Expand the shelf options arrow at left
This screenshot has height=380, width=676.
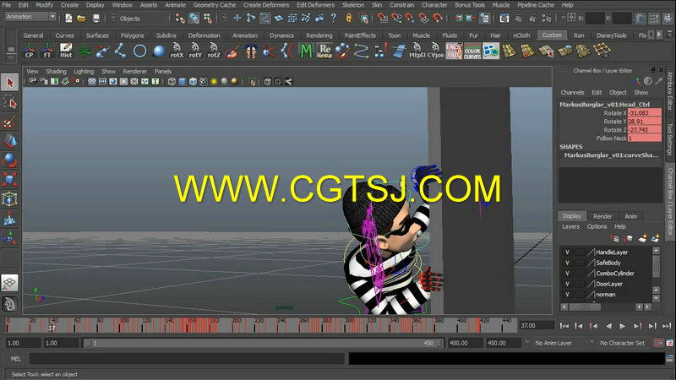tap(11, 57)
